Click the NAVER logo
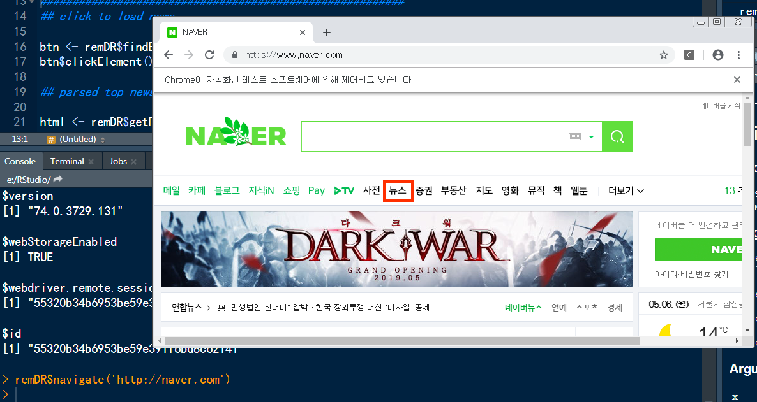The width and height of the screenshot is (757, 402). click(x=236, y=132)
